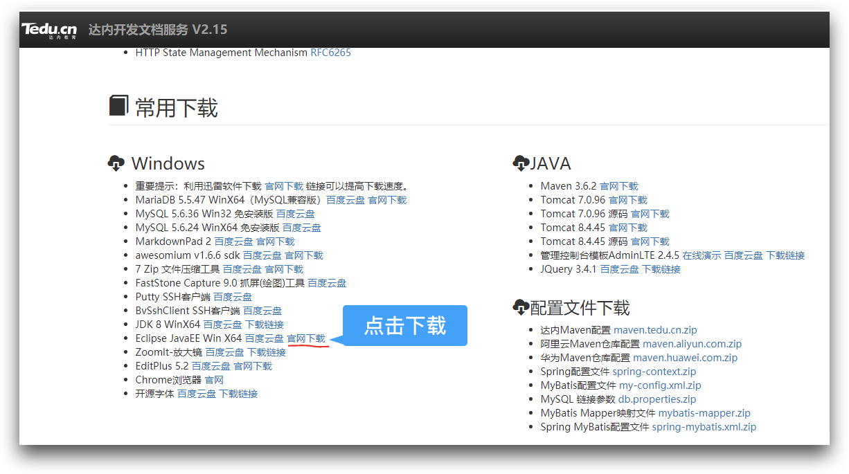The width and height of the screenshot is (849, 474).
Task: Download maven.tedu.cn.zip
Action: (655, 330)
